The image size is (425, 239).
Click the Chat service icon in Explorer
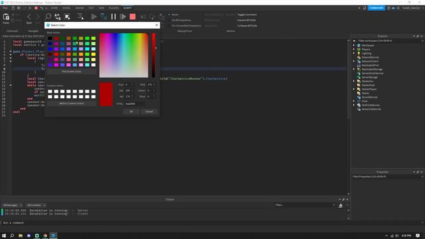point(359,101)
